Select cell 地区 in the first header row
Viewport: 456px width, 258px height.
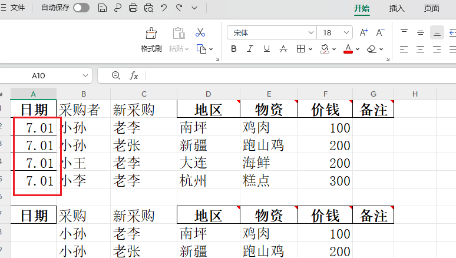point(208,110)
